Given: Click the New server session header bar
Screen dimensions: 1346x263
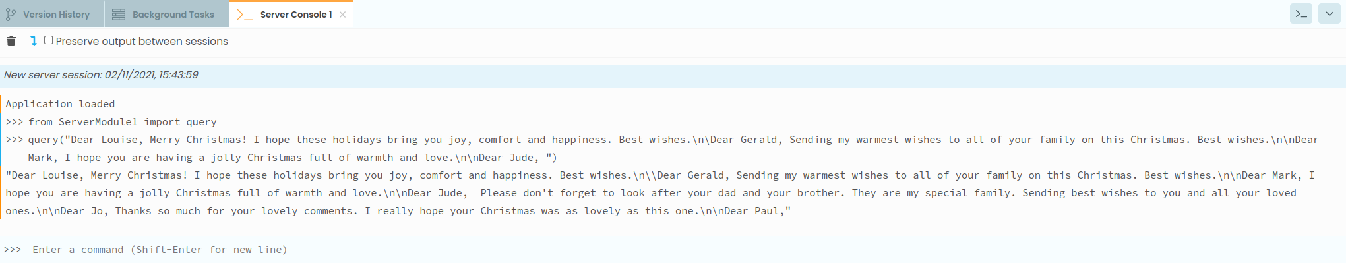Looking at the screenshot, I should click(x=673, y=75).
